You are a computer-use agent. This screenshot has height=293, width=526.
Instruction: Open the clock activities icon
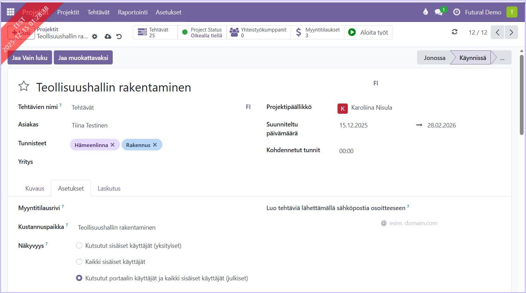pyautogui.click(x=456, y=12)
